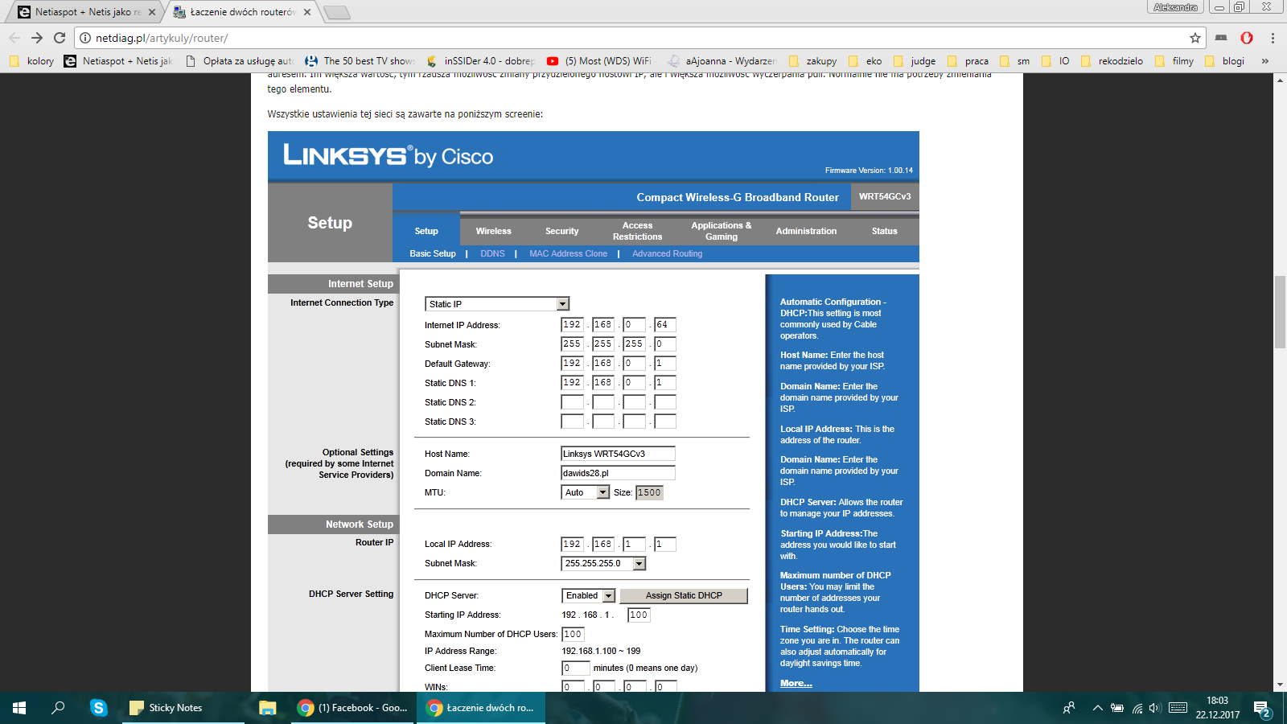1287x724 pixels.
Task: Open the People icon in the taskbar
Action: (x=1069, y=708)
